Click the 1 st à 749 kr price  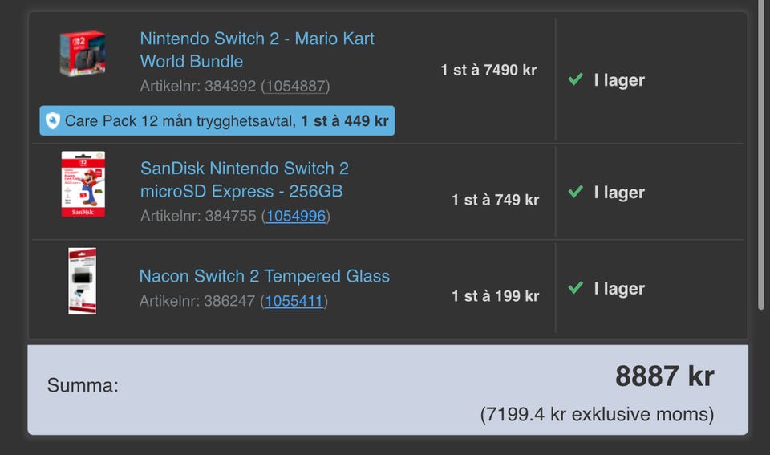coord(495,200)
